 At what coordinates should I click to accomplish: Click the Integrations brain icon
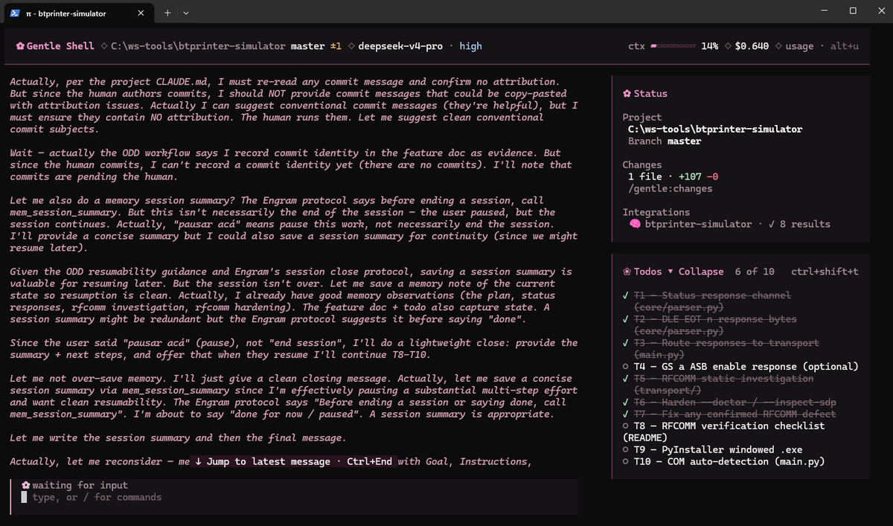click(x=635, y=224)
